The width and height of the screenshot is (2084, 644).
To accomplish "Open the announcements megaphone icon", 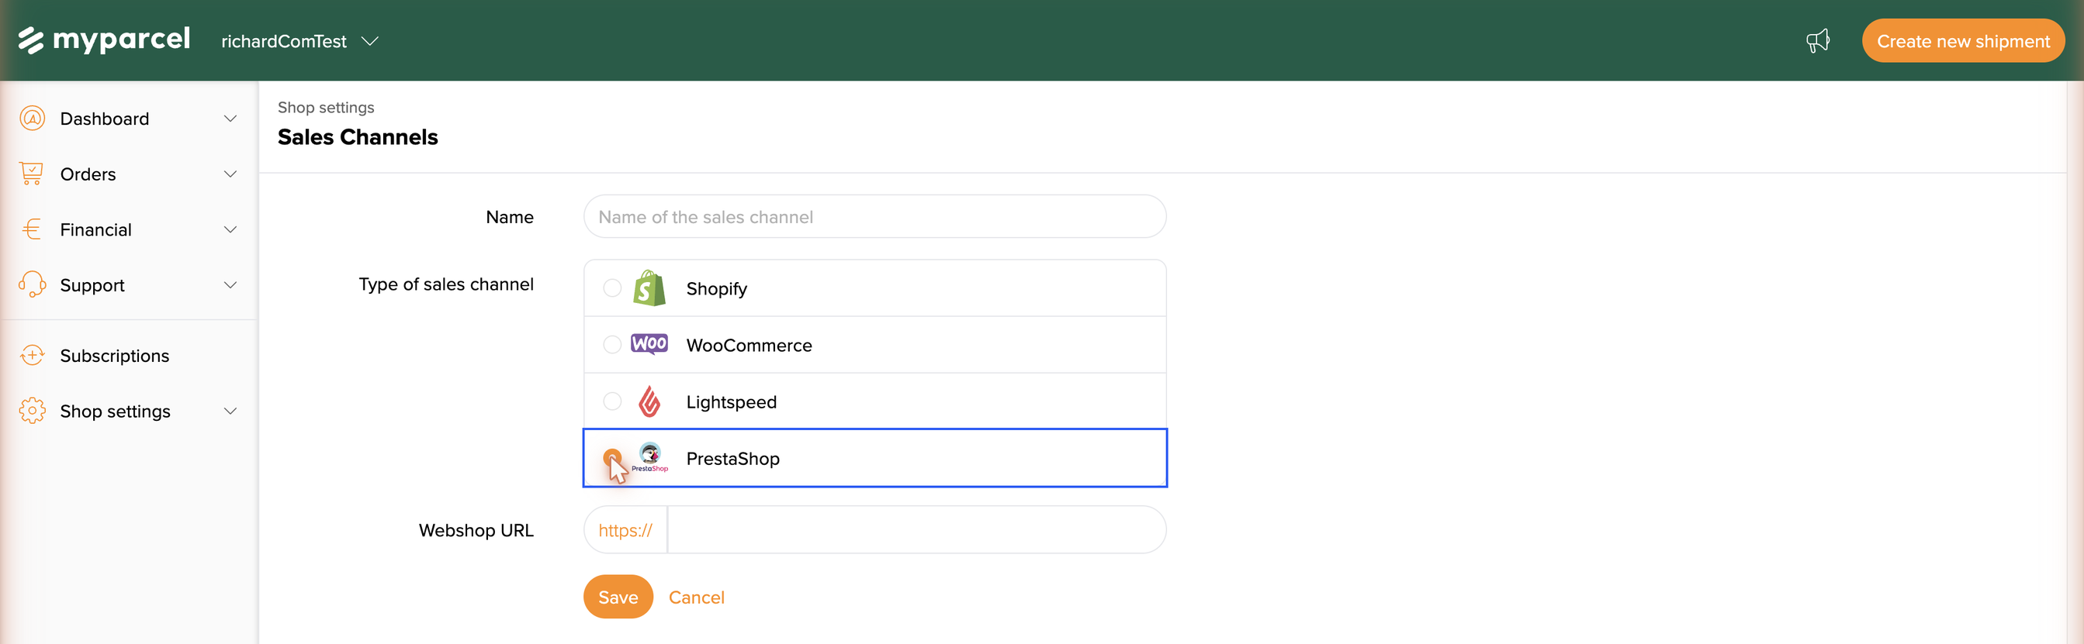I will (x=1818, y=40).
